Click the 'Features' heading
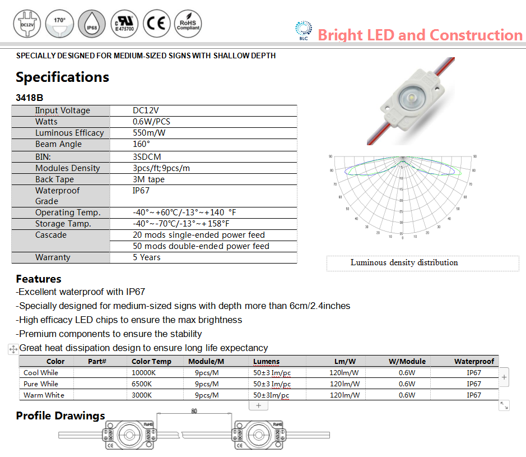The height and width of the screenshot is (457, 526). (39, 279)
